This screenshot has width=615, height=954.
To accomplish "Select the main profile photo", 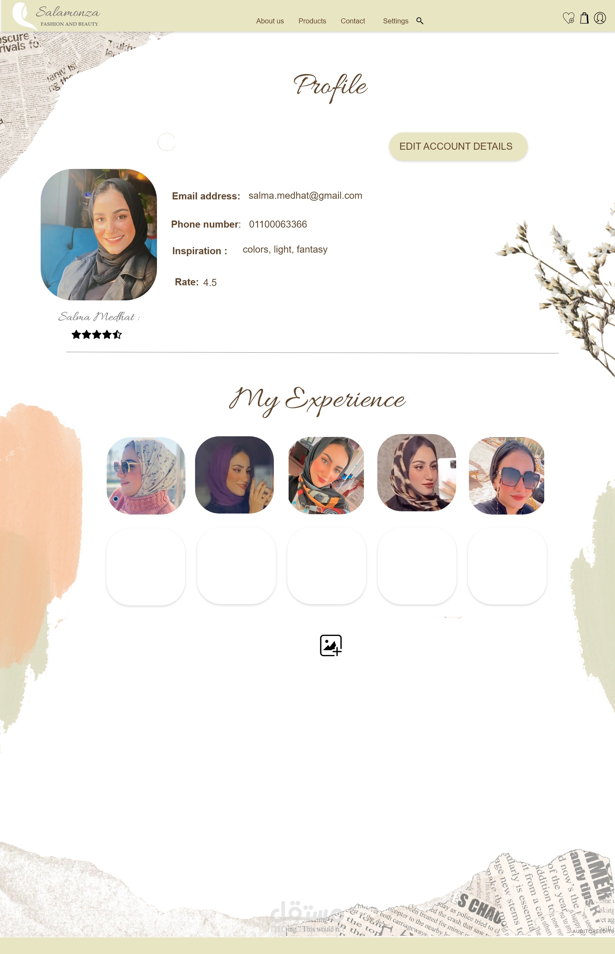I will coord(99,234).
